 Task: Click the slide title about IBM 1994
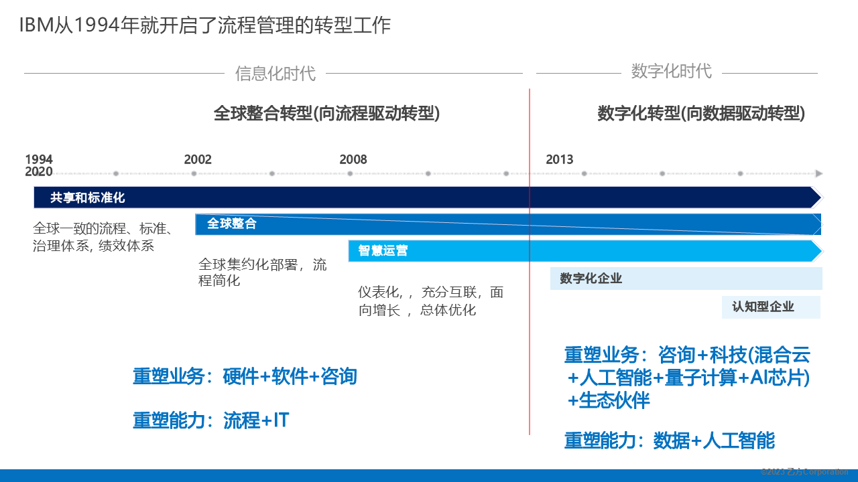pyautogui.click(x=204, y=25)
